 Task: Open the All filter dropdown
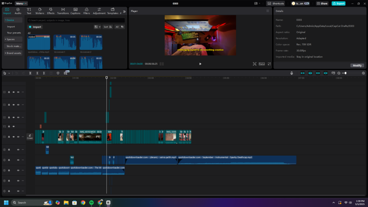[119, 27]
